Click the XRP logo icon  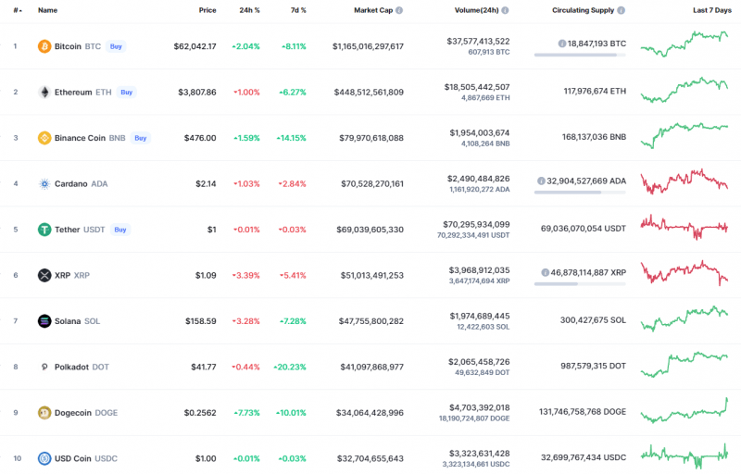[44, 275]
